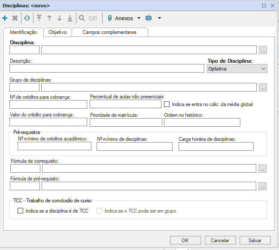
Task: Click the magnifier search icon
Action: click(x=82, y=18)
